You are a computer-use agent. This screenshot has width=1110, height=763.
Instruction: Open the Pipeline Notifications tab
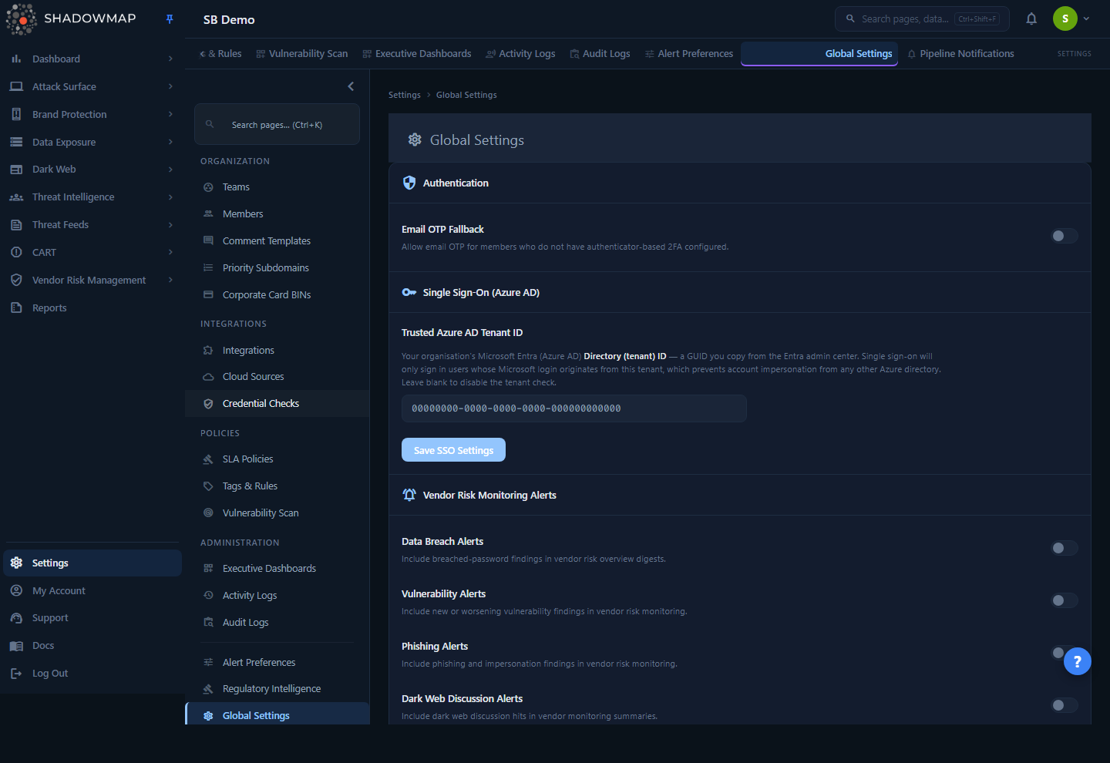[960, 54]
